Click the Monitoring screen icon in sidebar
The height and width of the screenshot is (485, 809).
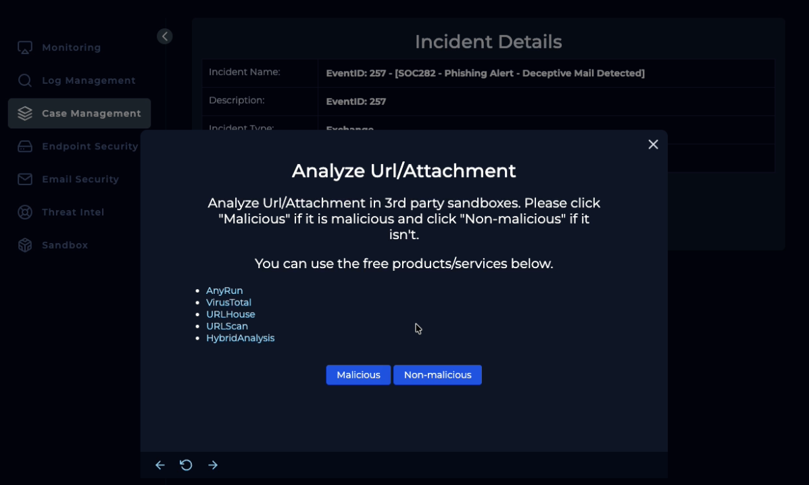(25, 48)
